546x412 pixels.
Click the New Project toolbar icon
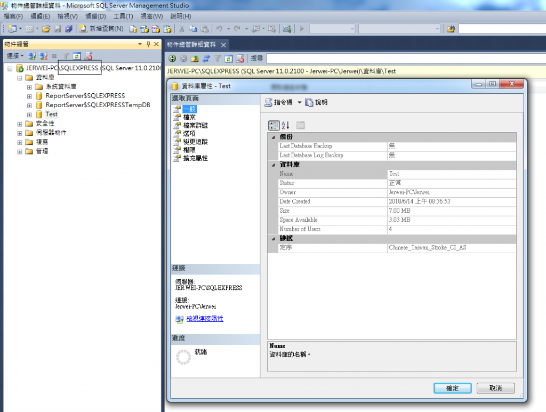pos(13,29)
